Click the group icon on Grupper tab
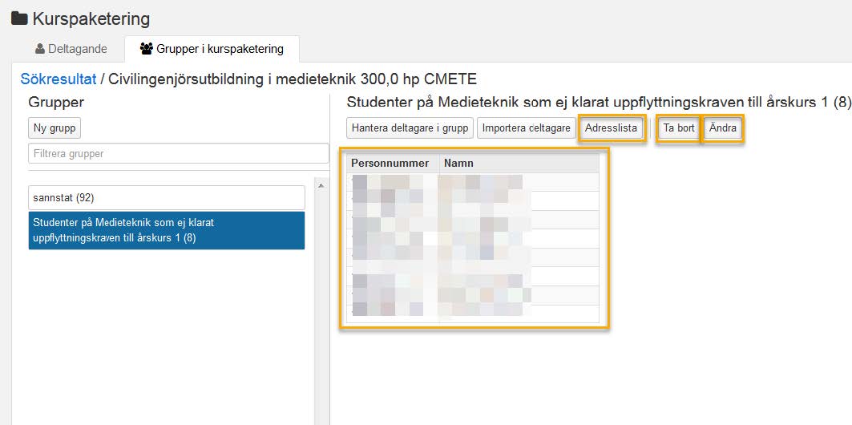852x425 pixels. (146, 49)
